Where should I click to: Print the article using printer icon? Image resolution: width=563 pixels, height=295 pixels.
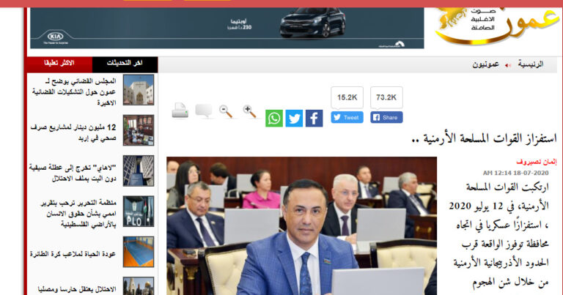tap(180, 111)
